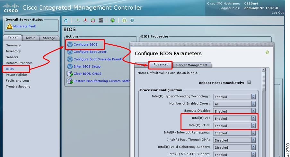This screenshot has width=290, height=157.
Task: Click the Configure Boot Order link
Action: coord(90,52)
